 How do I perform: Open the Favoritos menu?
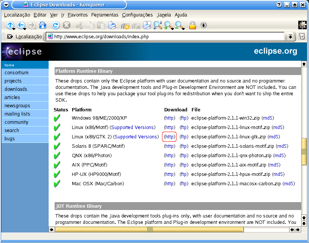pyautogui.click(x=77, y=15)
